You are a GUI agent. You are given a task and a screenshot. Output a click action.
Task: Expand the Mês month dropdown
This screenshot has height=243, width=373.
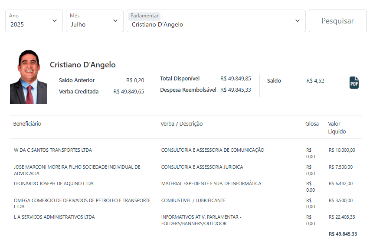click(x=94, y=21)
